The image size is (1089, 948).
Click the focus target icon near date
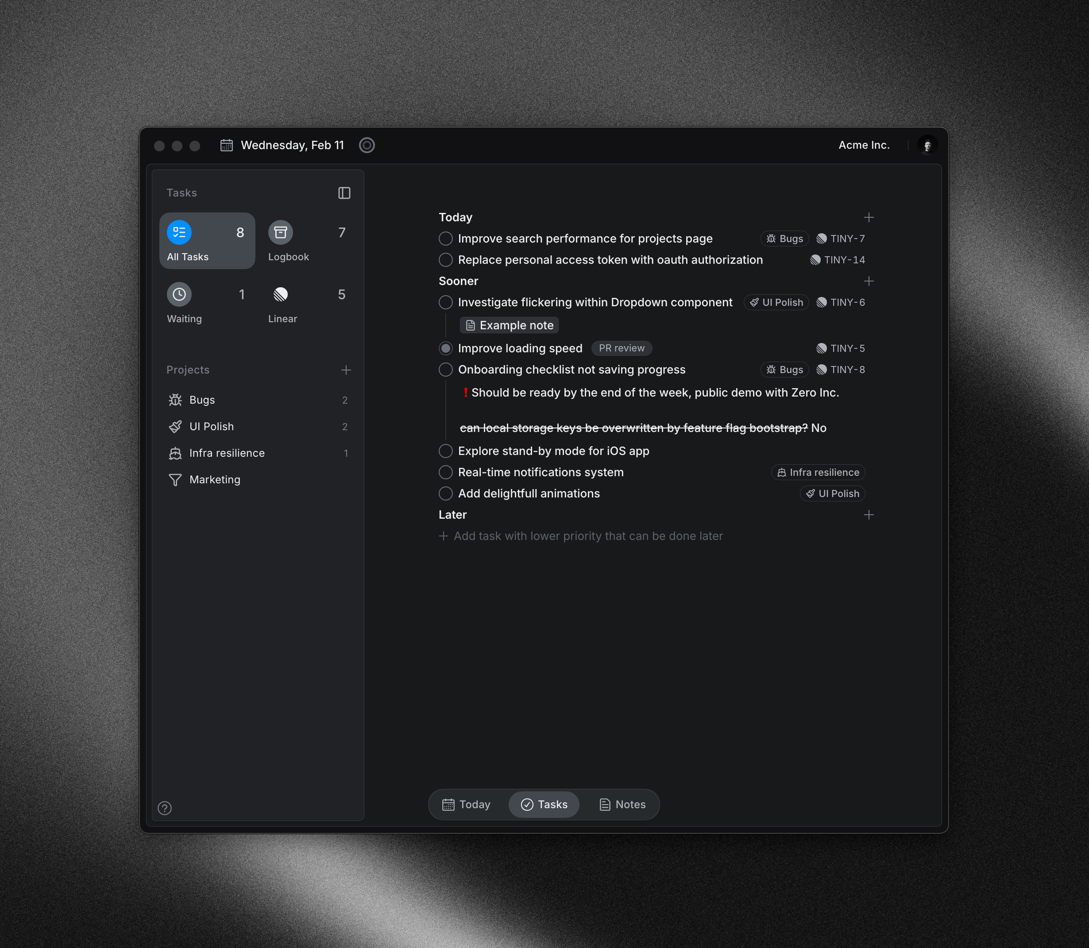(367, 145)
